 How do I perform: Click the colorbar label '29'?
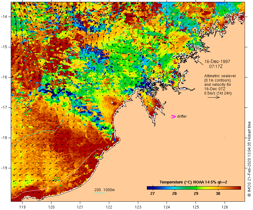point(196,194)
